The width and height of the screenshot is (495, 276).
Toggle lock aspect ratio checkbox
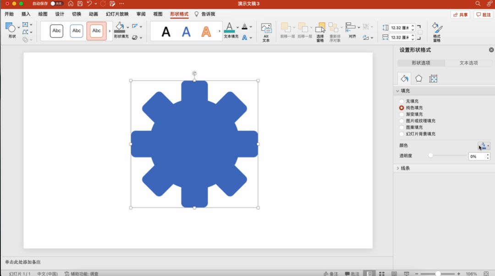[x=420, y=33]
